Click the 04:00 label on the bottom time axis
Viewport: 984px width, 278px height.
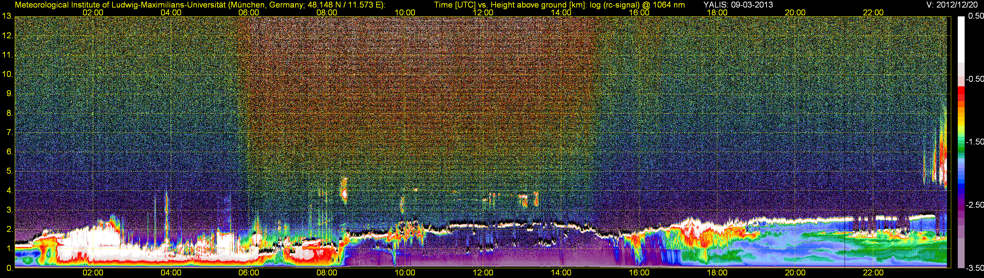pyautogui.click(x=171, y=273)
